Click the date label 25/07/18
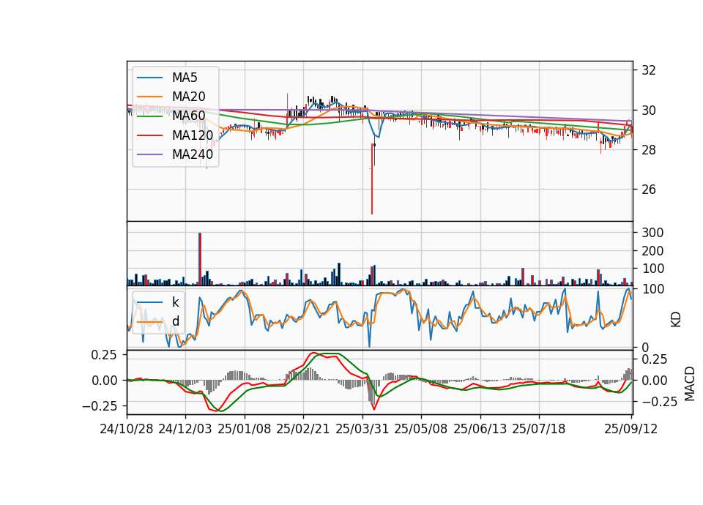The height and width of the screenshot is (505, 703). [x=539, y=429]
